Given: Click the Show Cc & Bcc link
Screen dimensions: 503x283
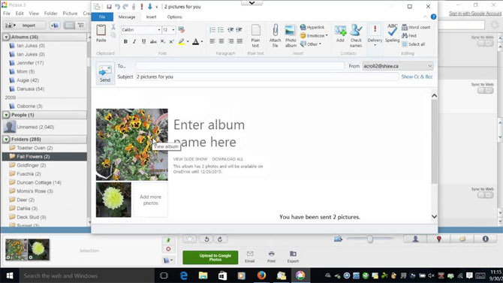Looking at the screenshot, I should pos(417,77).
